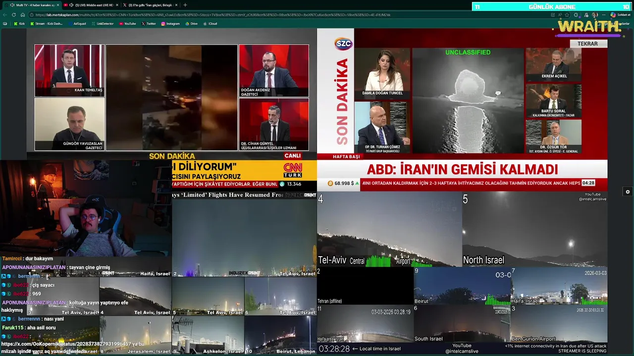Close the X'te gdh tab

click(177, 5)
